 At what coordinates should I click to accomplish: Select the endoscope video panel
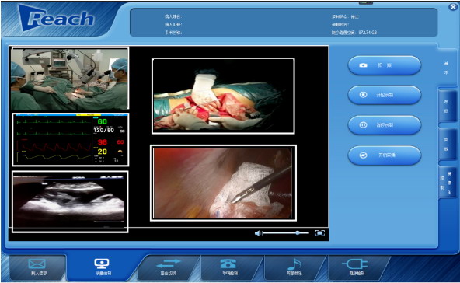tap(223, 183)
